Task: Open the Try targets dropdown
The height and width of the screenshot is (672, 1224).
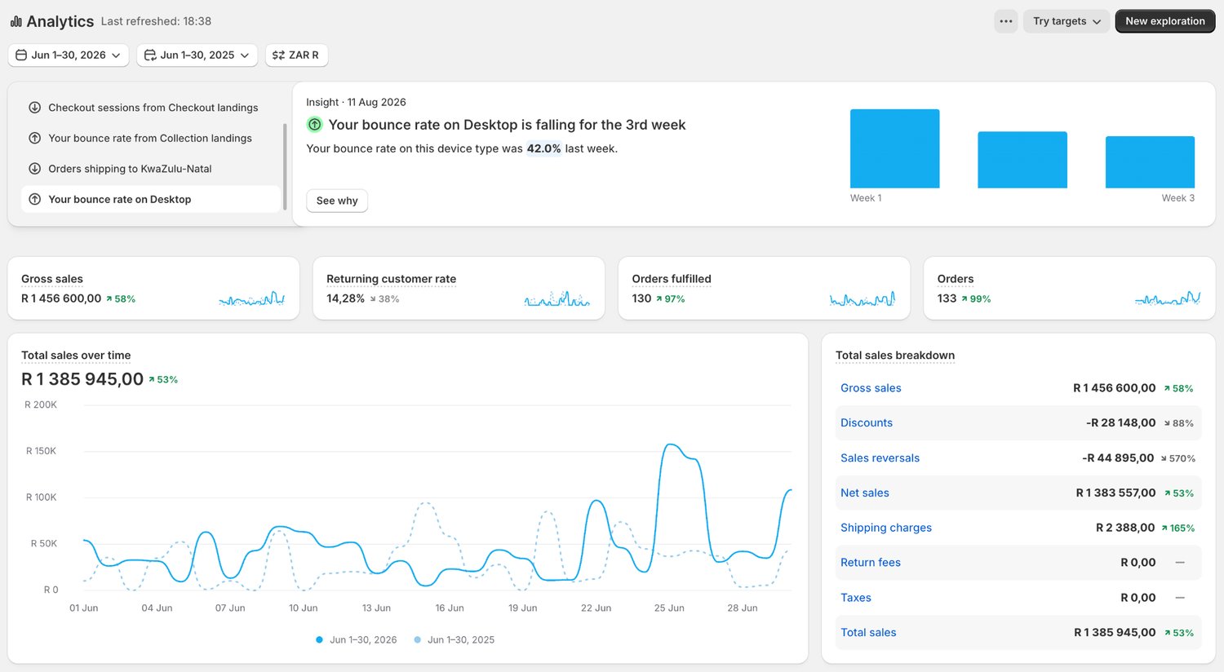Action: pyautogui.click(x=1067, y=21)
